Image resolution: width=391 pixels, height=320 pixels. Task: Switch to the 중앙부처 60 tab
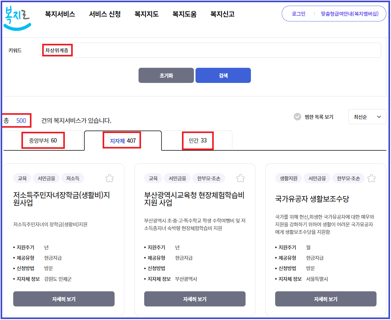[43, 140]
